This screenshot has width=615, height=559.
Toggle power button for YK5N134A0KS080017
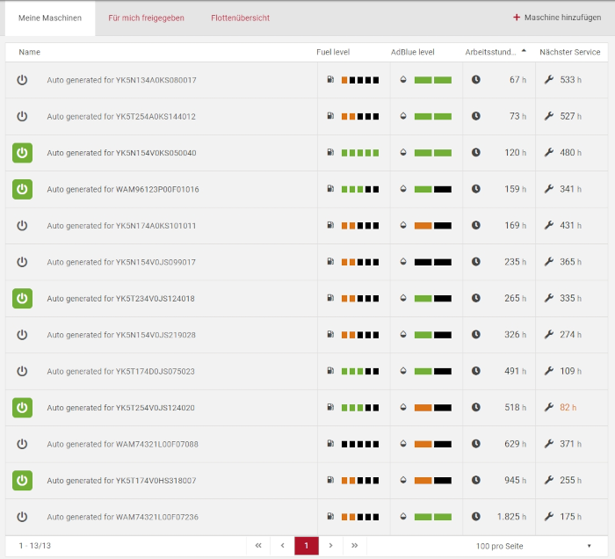pyautogui.click(x=22, y=80)
